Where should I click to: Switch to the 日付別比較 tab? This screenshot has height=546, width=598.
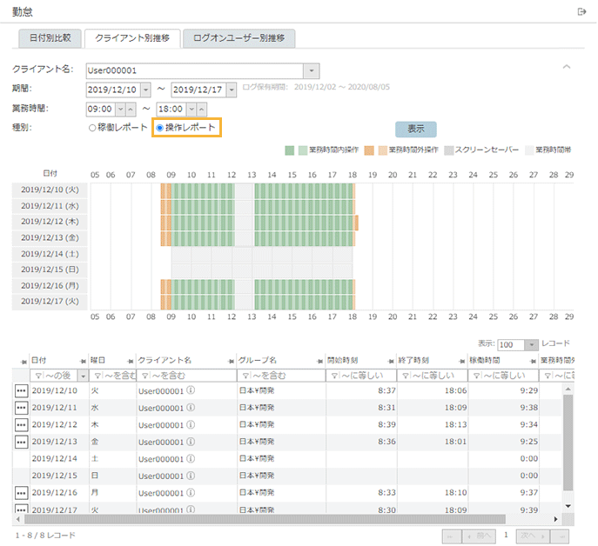[50, 38]
